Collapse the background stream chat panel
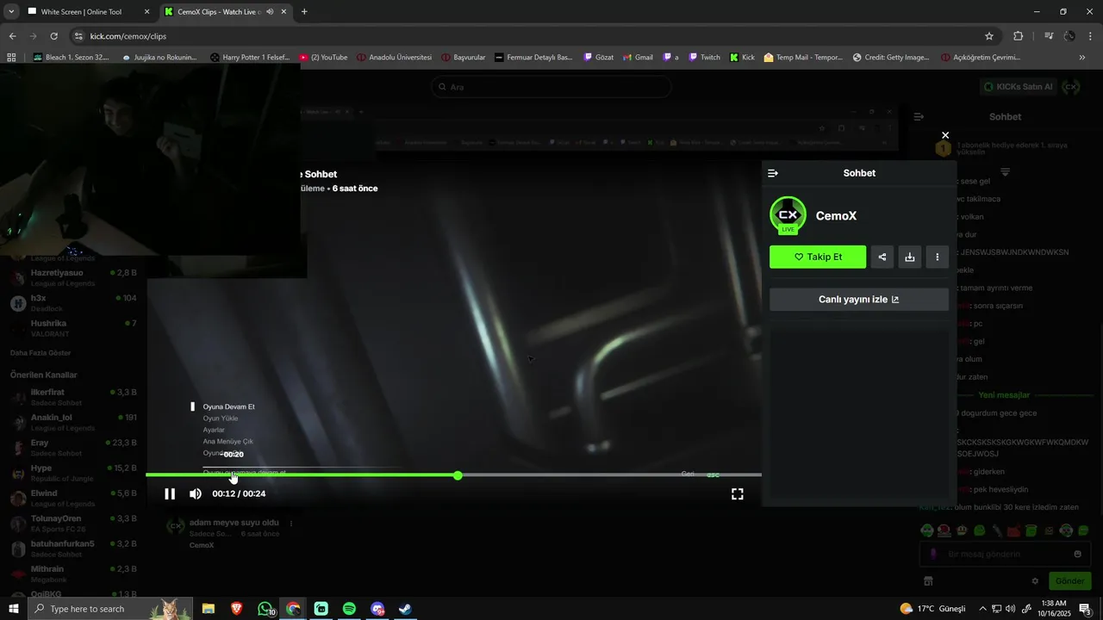Image resolution: width=1103 pixels, height=620 pixels. 919,116
